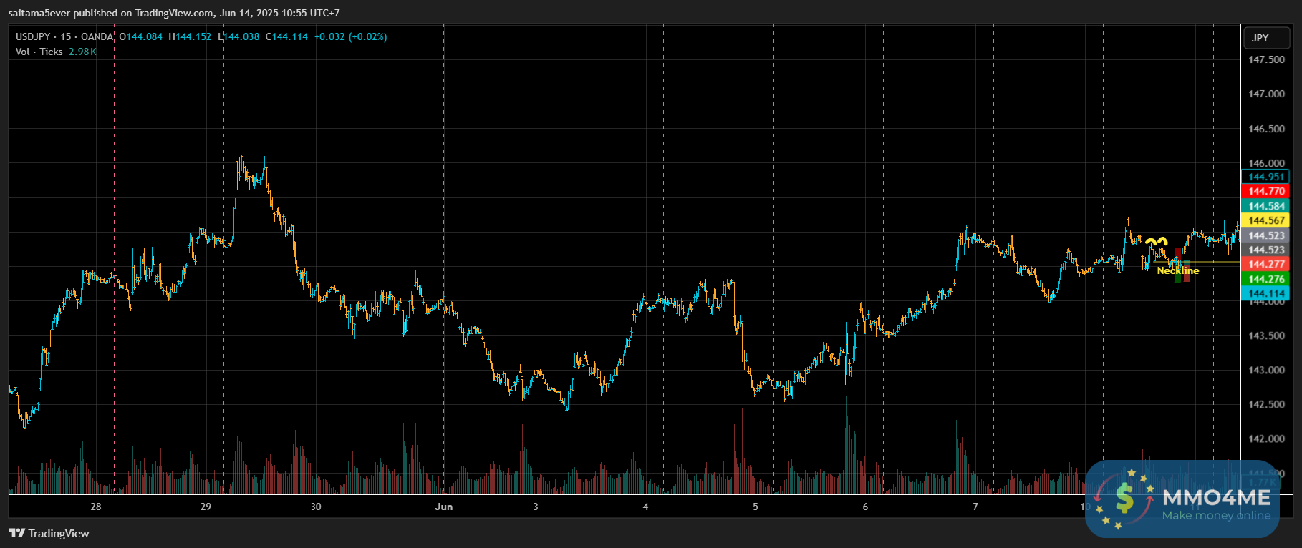Select the 144.277 price tag
Image resolution: width=1302 pixels, height=548 pixels.
[1265, 264]
